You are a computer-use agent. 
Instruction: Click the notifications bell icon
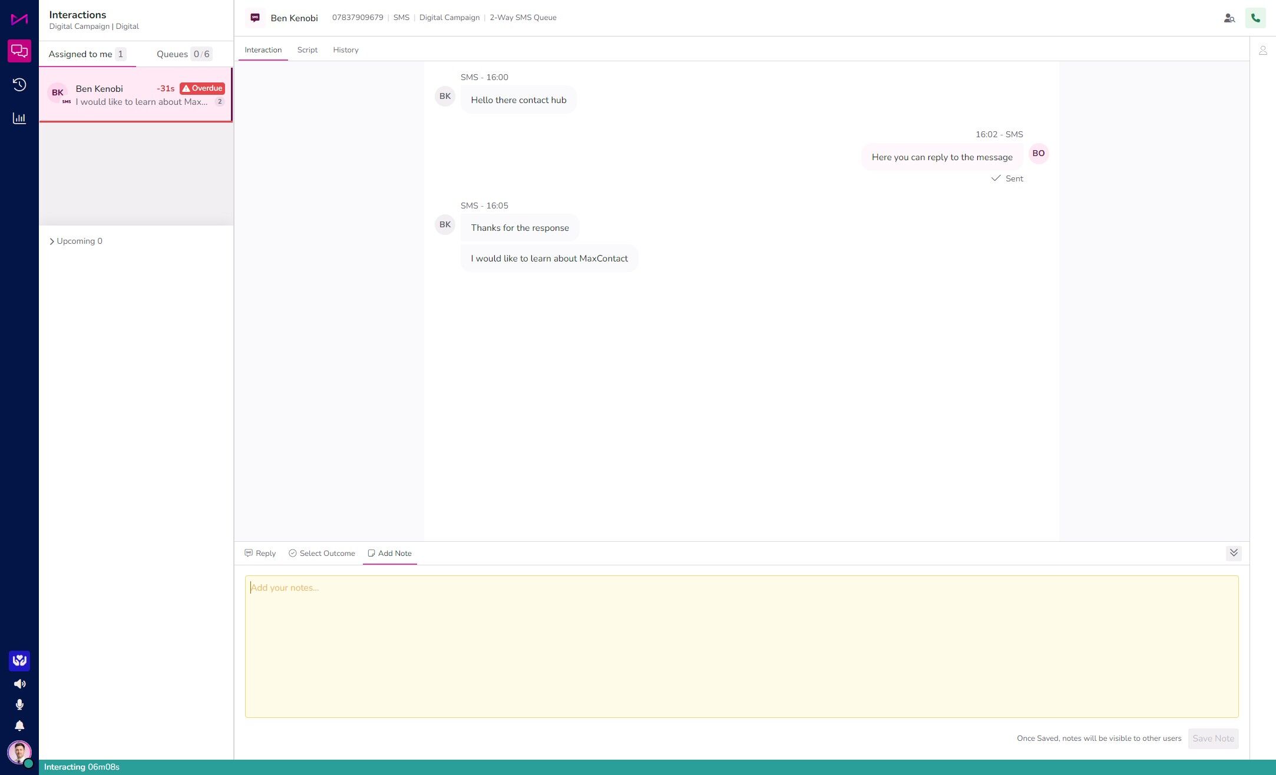[19, 726]
